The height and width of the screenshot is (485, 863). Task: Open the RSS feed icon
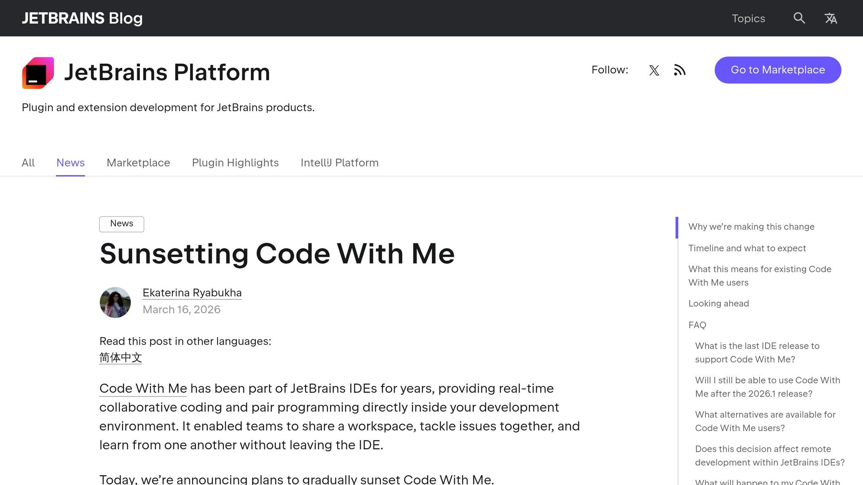[679, 70]
